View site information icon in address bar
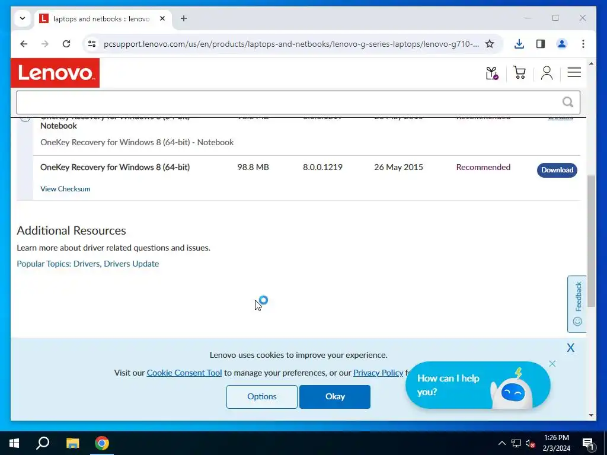607x455 pixels. (x=92, y=44)
